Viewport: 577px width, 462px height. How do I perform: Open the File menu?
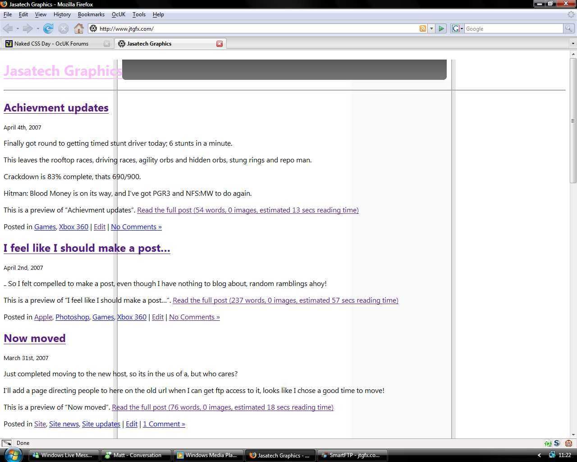tap(8, 14)
